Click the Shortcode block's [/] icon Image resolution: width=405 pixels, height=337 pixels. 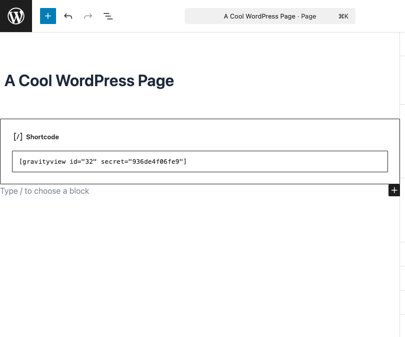(x=18, y=137)
